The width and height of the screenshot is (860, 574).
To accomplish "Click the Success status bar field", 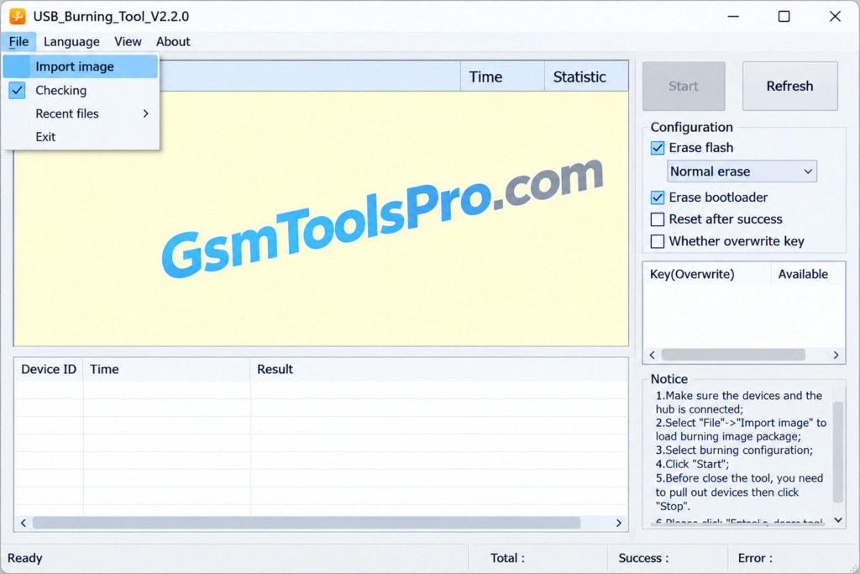I will [x=668, y=558].
